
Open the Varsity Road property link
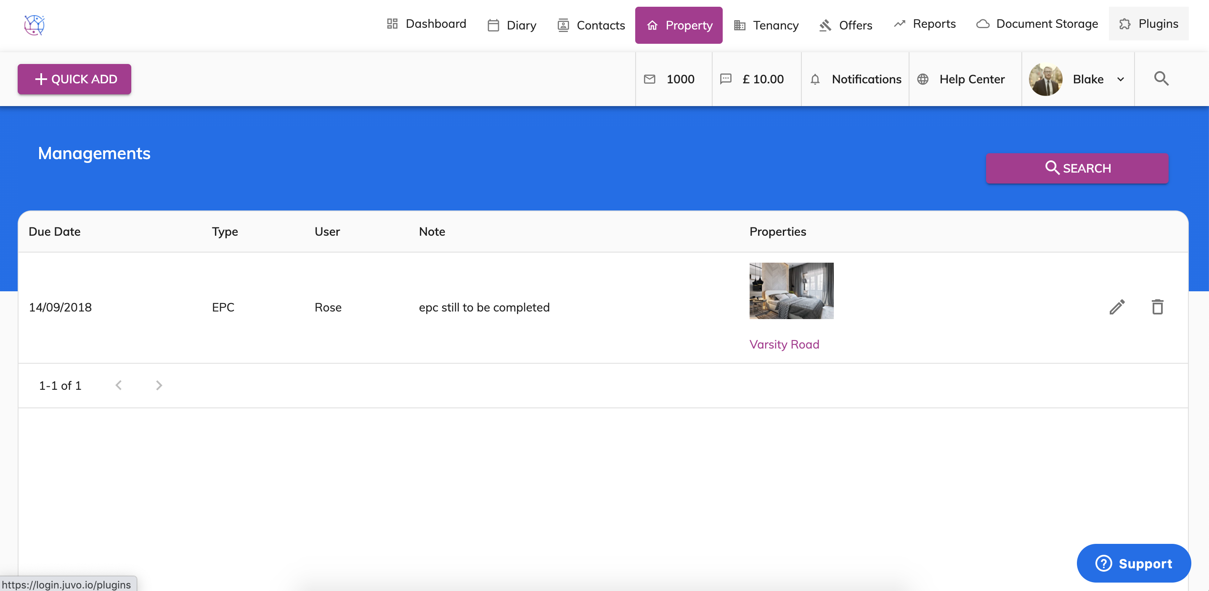coord(784,344)
